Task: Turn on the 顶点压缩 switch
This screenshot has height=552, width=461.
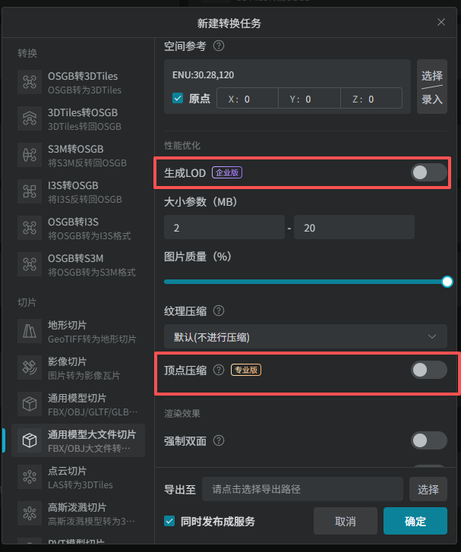Action: click(429, 370)
